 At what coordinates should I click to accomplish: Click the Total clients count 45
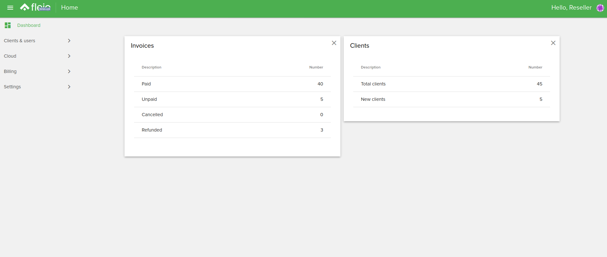coord(539,84)
